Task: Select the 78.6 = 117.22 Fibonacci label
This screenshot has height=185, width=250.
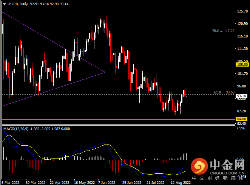Action: 223,31
